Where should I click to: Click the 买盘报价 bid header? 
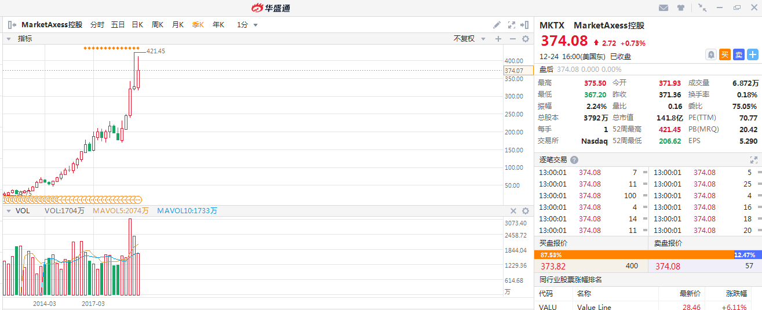pyautogui.click(x=553, y=243)
